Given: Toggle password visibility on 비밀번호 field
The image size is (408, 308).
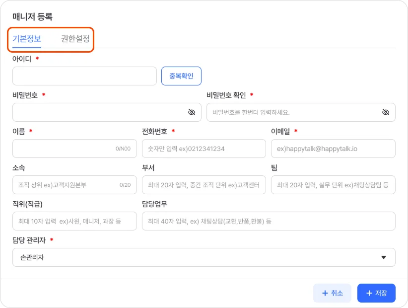Looking at the screenshot, I should [x=192, y=112].
